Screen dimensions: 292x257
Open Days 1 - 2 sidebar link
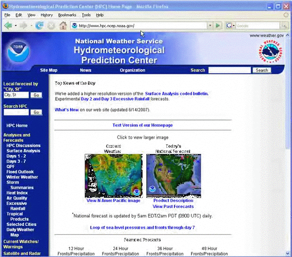tap(16, 156)
